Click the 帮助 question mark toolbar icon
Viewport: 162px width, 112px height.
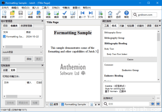click(x=126, y=14)
